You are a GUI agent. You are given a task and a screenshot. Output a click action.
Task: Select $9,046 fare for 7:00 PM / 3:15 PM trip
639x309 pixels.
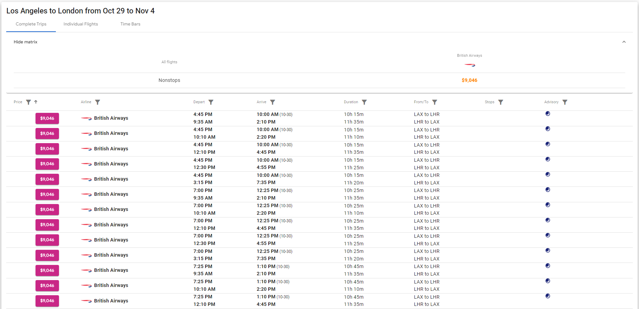pyautogui.click(x=47, y=255)
